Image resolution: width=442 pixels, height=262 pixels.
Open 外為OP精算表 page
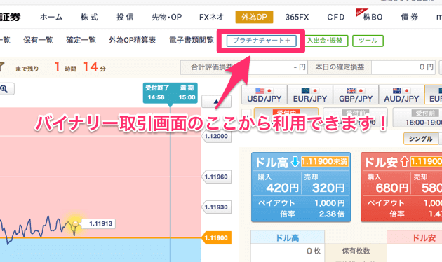point(133,40)
